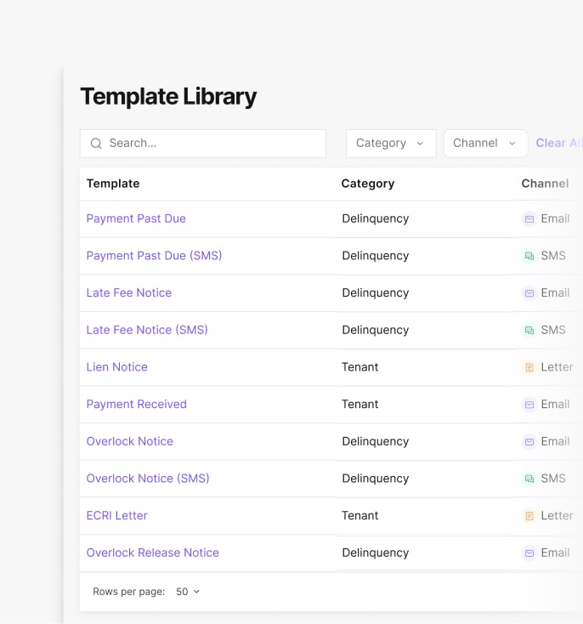The image size is (583, 624).
Task: Open the Late Fee Notice template
Action: point(129,293)
